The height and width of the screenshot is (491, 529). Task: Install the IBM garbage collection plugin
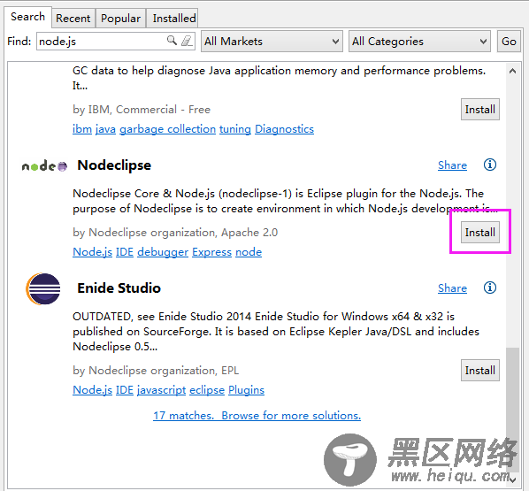pyautogui.click(x=480, y=110)
